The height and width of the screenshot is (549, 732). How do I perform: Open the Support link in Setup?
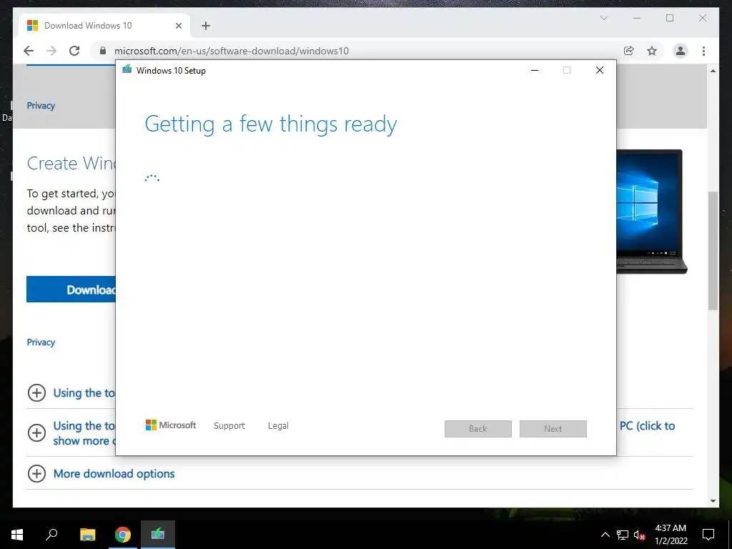click(x=229, y=426)
